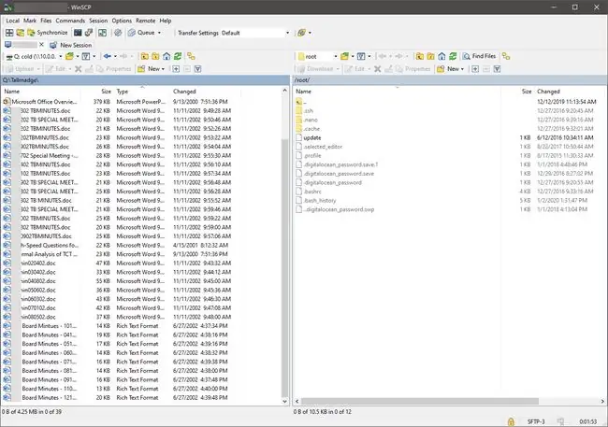Open the Session menu
Screen dimensions: 608x427
click(x=98, y=21)
